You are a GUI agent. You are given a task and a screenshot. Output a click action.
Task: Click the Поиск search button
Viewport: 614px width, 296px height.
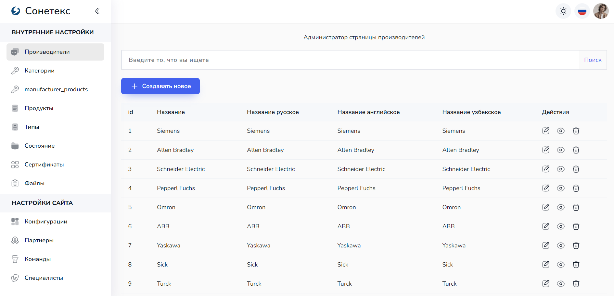tap(593, 60)
